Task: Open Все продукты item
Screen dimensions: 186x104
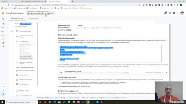Action: (24, 84)
